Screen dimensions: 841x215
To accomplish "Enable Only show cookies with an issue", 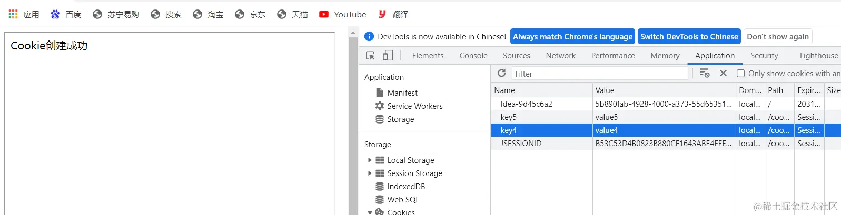I will tap(740, 74).
